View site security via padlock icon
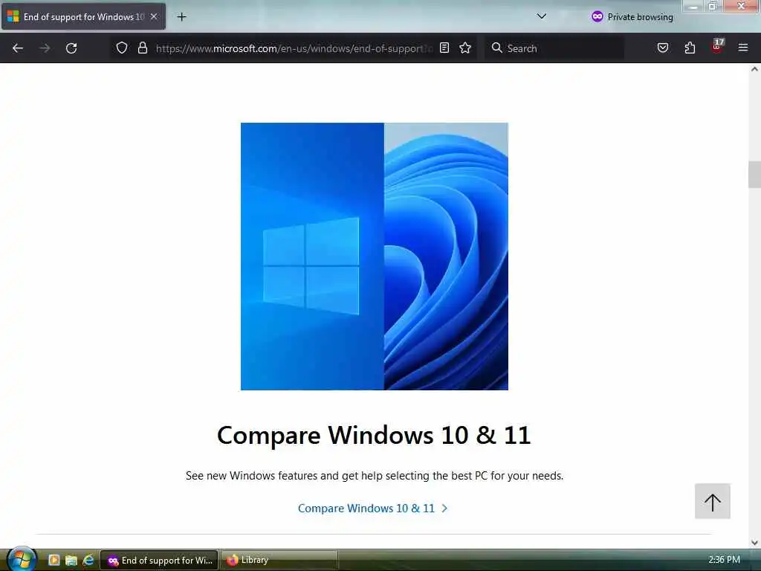 [142, 48]
